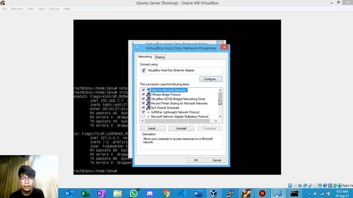353x198 pixels.
Task: Open the command prompt taskbar icon
Action: pyautogui.click(x=294, y=193)
